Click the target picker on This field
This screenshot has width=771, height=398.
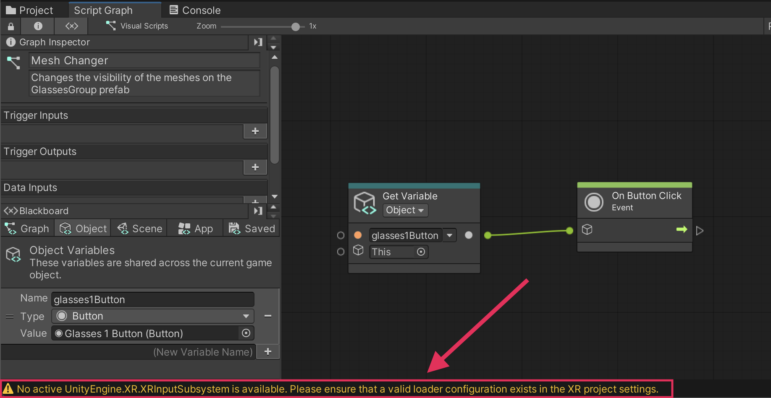[x=421, y=252]
